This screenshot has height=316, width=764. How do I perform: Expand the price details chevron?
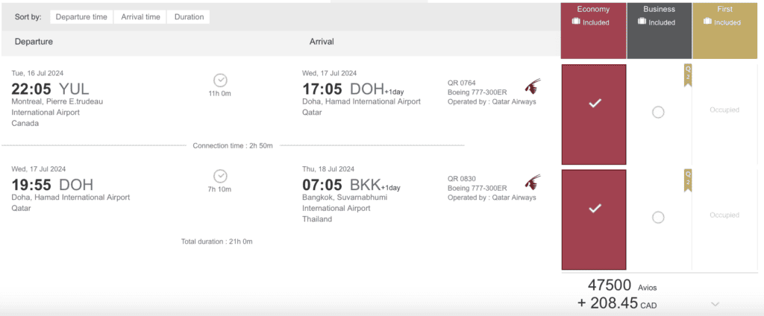(x=716, y=304)
